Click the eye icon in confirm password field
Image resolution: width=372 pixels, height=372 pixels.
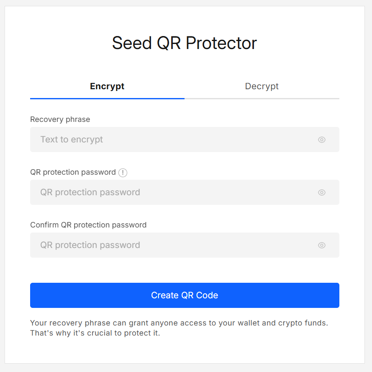[x=321, y=245]
